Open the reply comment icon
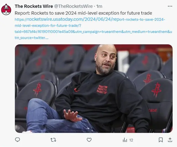Image resolution: width=177 pixels, height=147 pixels. pos(17,140)
